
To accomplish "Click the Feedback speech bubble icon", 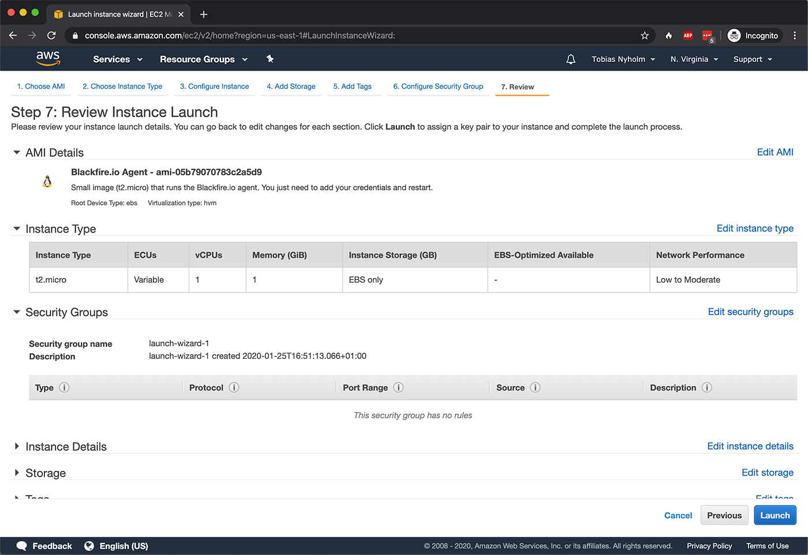I will tap(22, 546).
